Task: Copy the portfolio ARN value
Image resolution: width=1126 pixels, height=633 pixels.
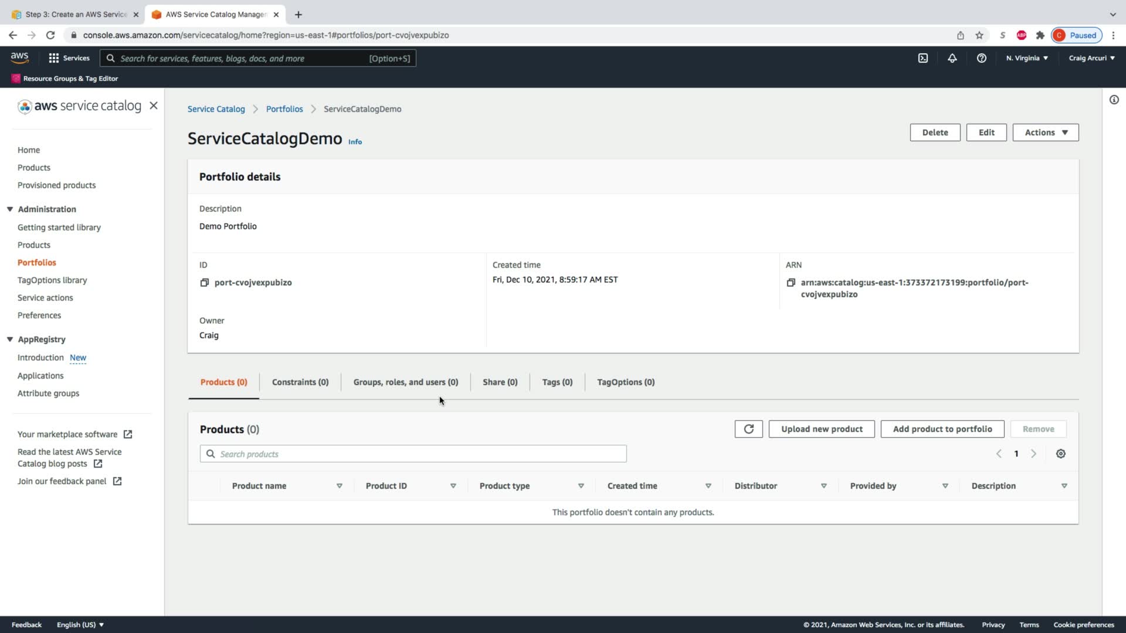Action: [x=791, y=283]
